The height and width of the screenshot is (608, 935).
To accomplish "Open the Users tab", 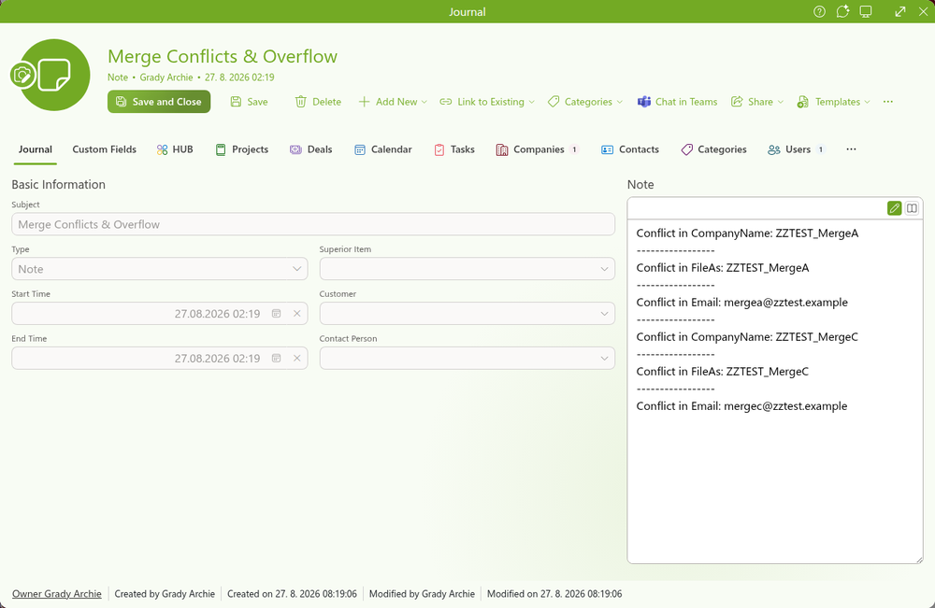I will pos(796,149).
